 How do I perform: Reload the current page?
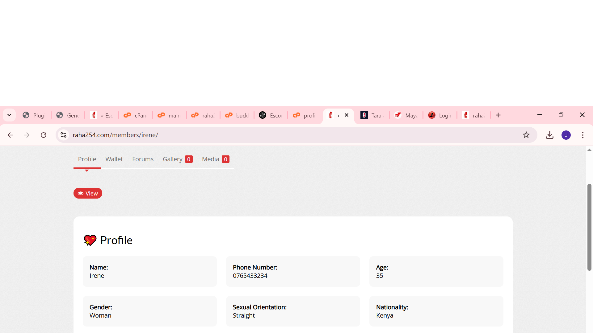coord(44,135)
